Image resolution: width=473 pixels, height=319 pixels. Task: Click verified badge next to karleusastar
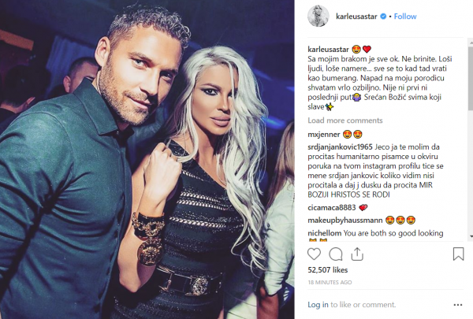(383, 17)
